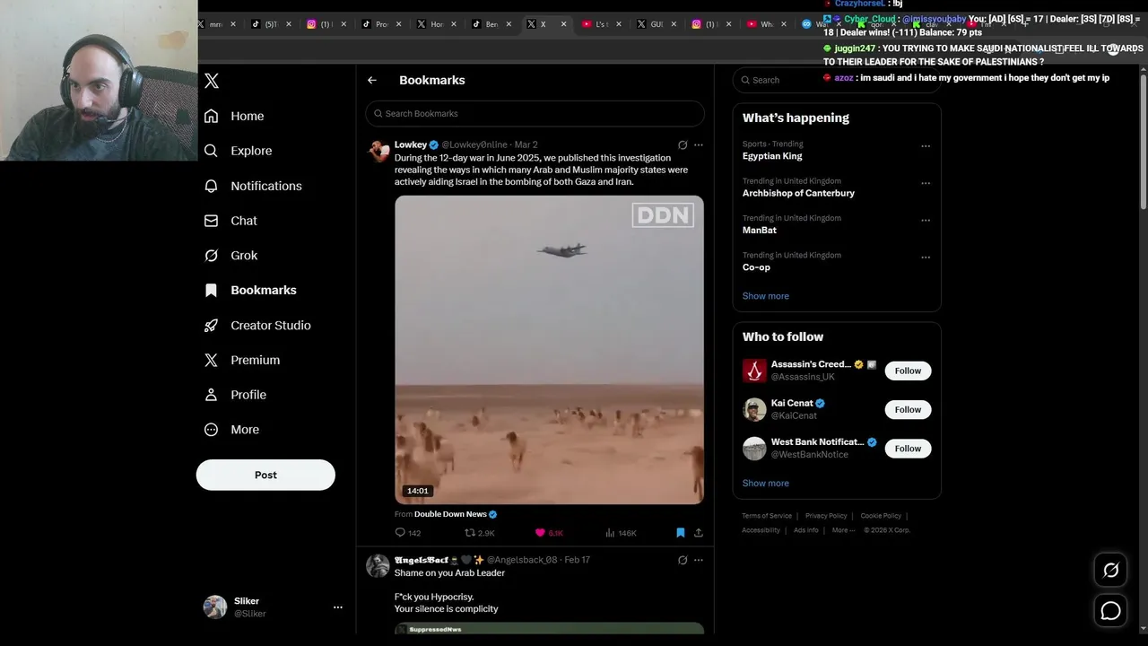Open more options for Archbishop of Canterbury

[926, 183]
